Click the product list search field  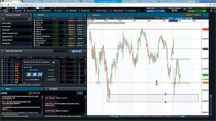point(16,19)
